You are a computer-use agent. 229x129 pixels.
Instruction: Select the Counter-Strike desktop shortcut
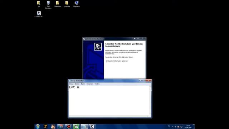[x=39, y=14]
